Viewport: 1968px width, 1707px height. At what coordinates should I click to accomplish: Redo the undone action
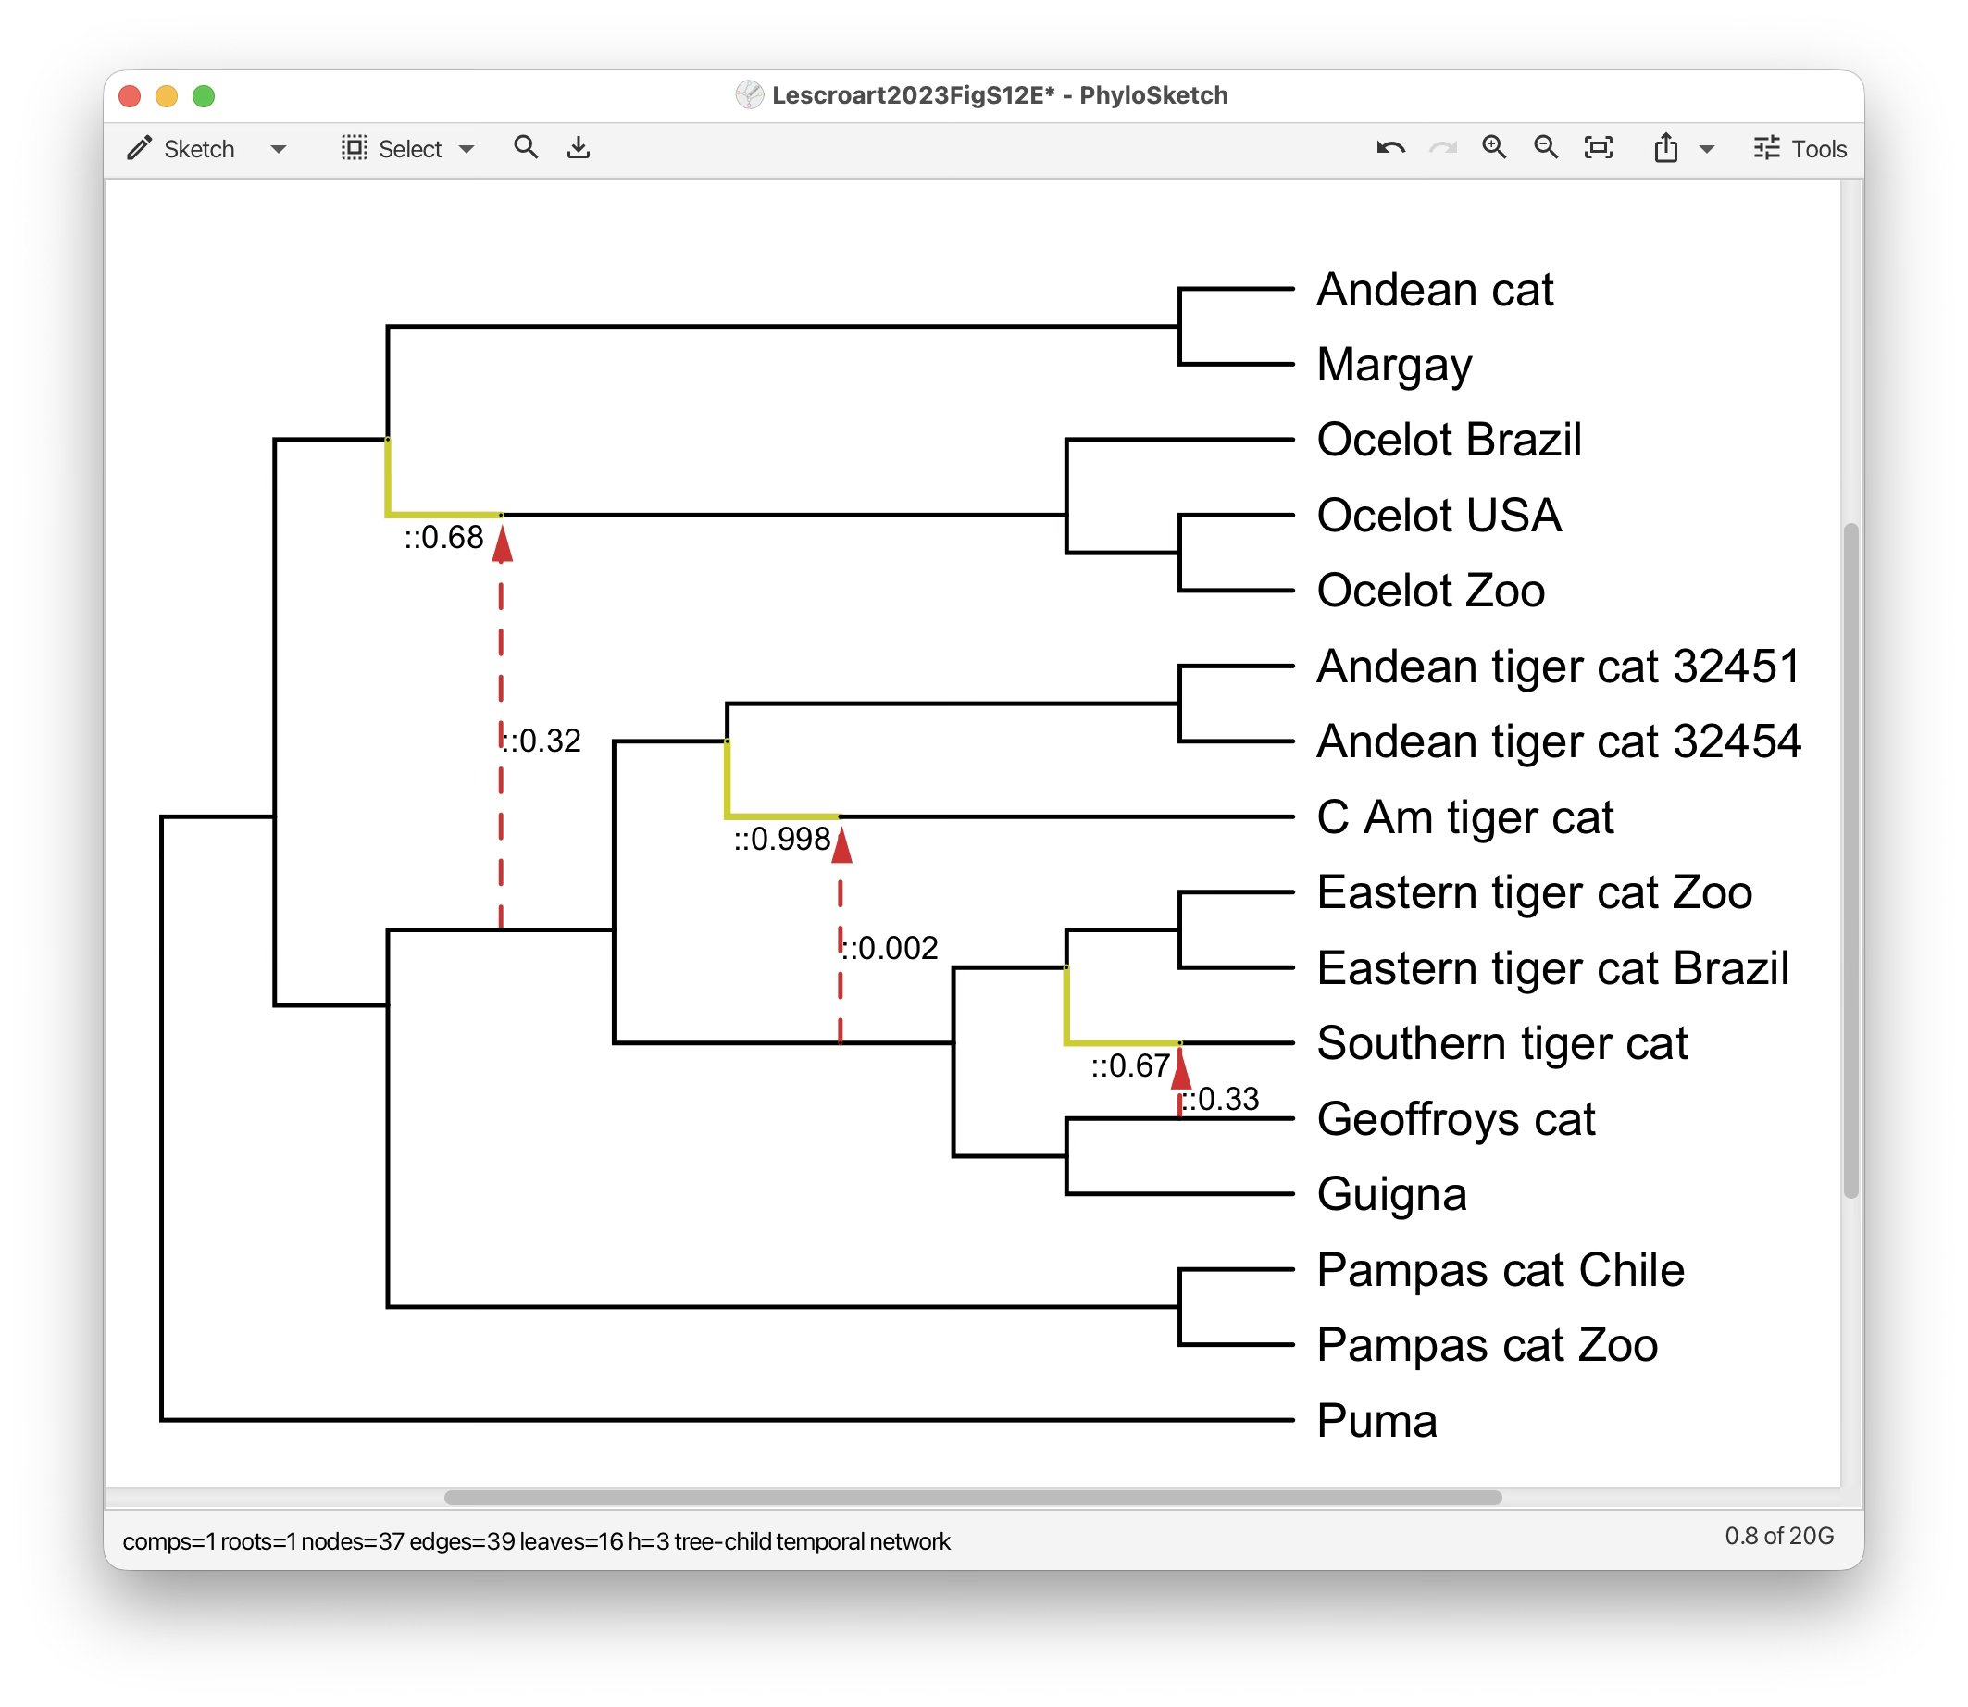[1443, 147]
